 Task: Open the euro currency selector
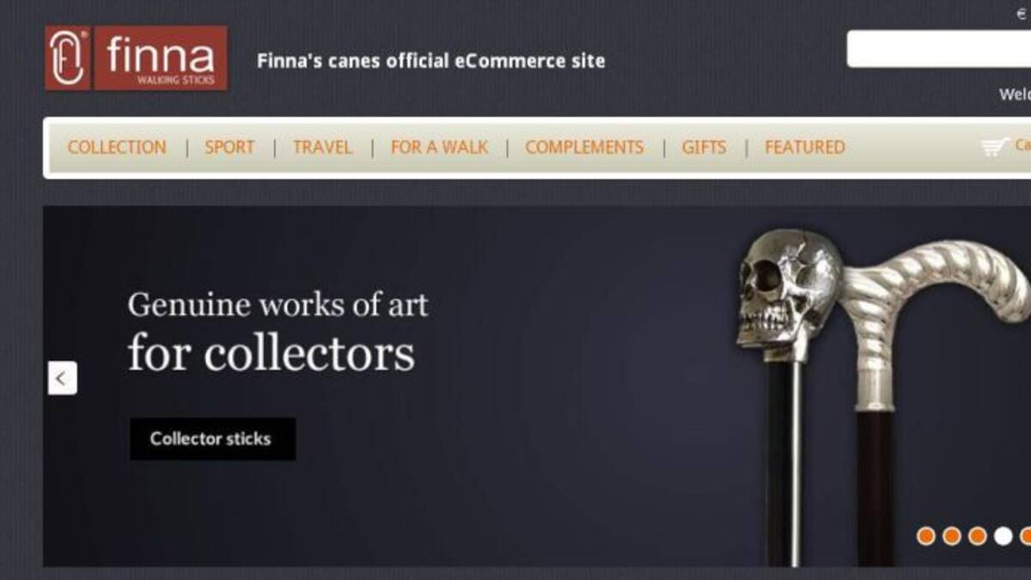[x=1022, y=13]
